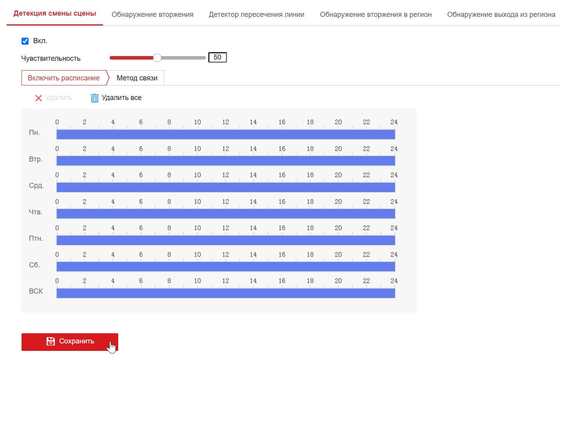Click the Сохранить save button
The height and width of the screenshot is (434, 561).
point(70,342)
